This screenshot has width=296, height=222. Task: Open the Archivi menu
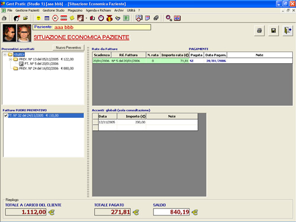[119, 11]
